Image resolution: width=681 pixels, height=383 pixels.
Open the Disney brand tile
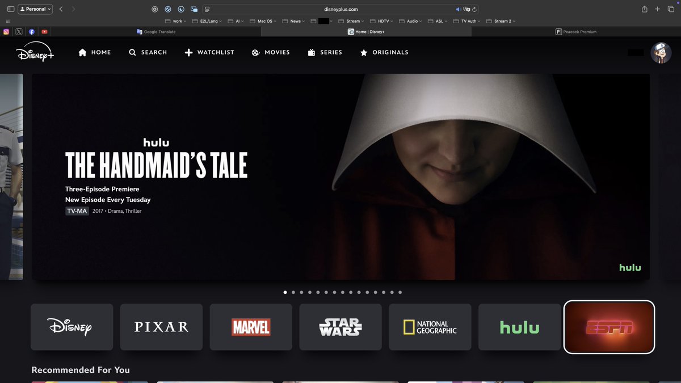[x=72, y=327]
